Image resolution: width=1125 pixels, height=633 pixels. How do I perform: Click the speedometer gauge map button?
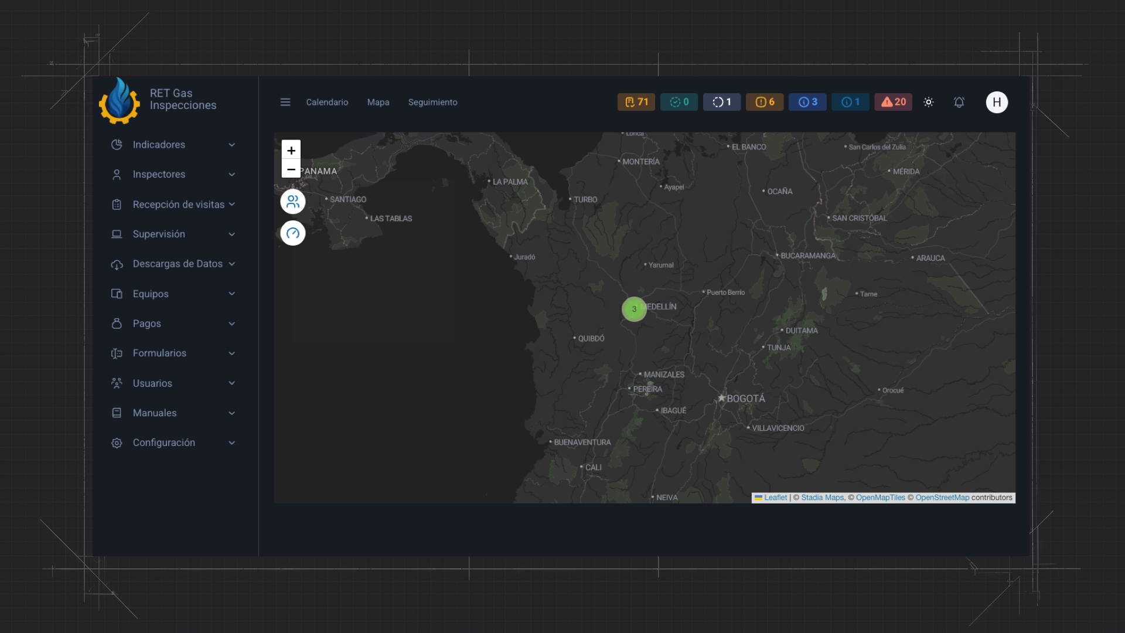pyautogui.click(x=293, y=233)
